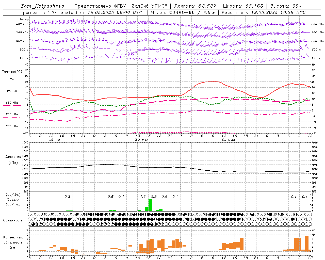Click the (мм/1ч.) precipitation unit label

pos(13,204)
